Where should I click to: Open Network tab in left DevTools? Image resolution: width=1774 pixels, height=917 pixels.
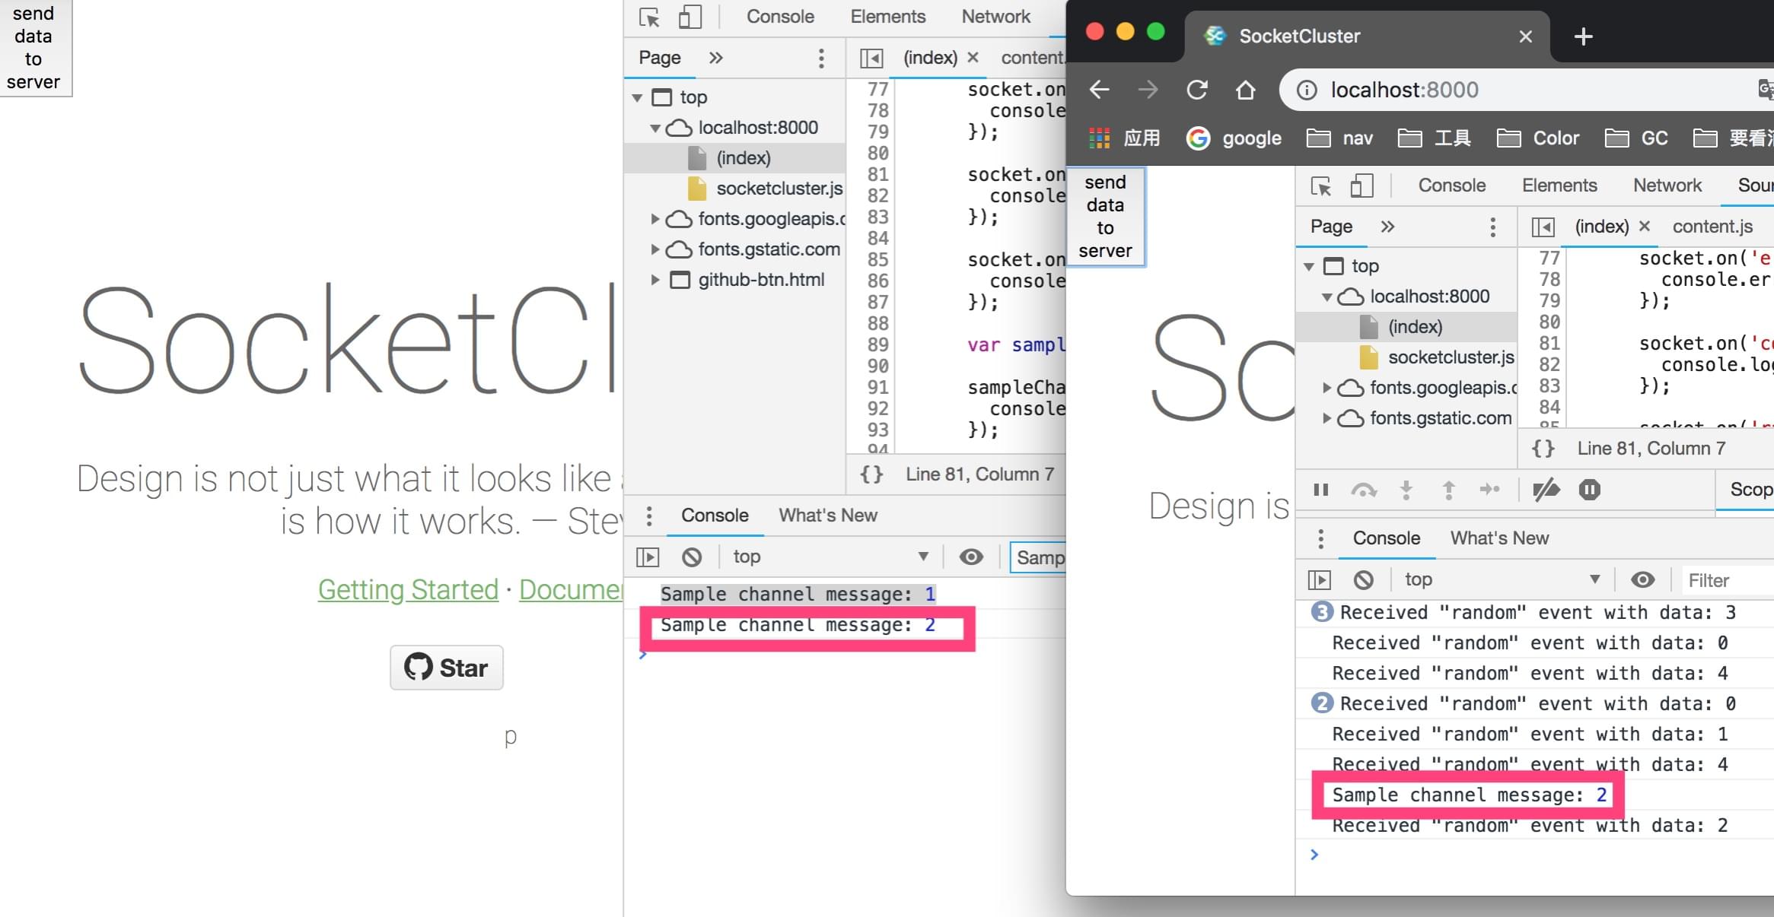pyautogui.click(x=995, y=17)
